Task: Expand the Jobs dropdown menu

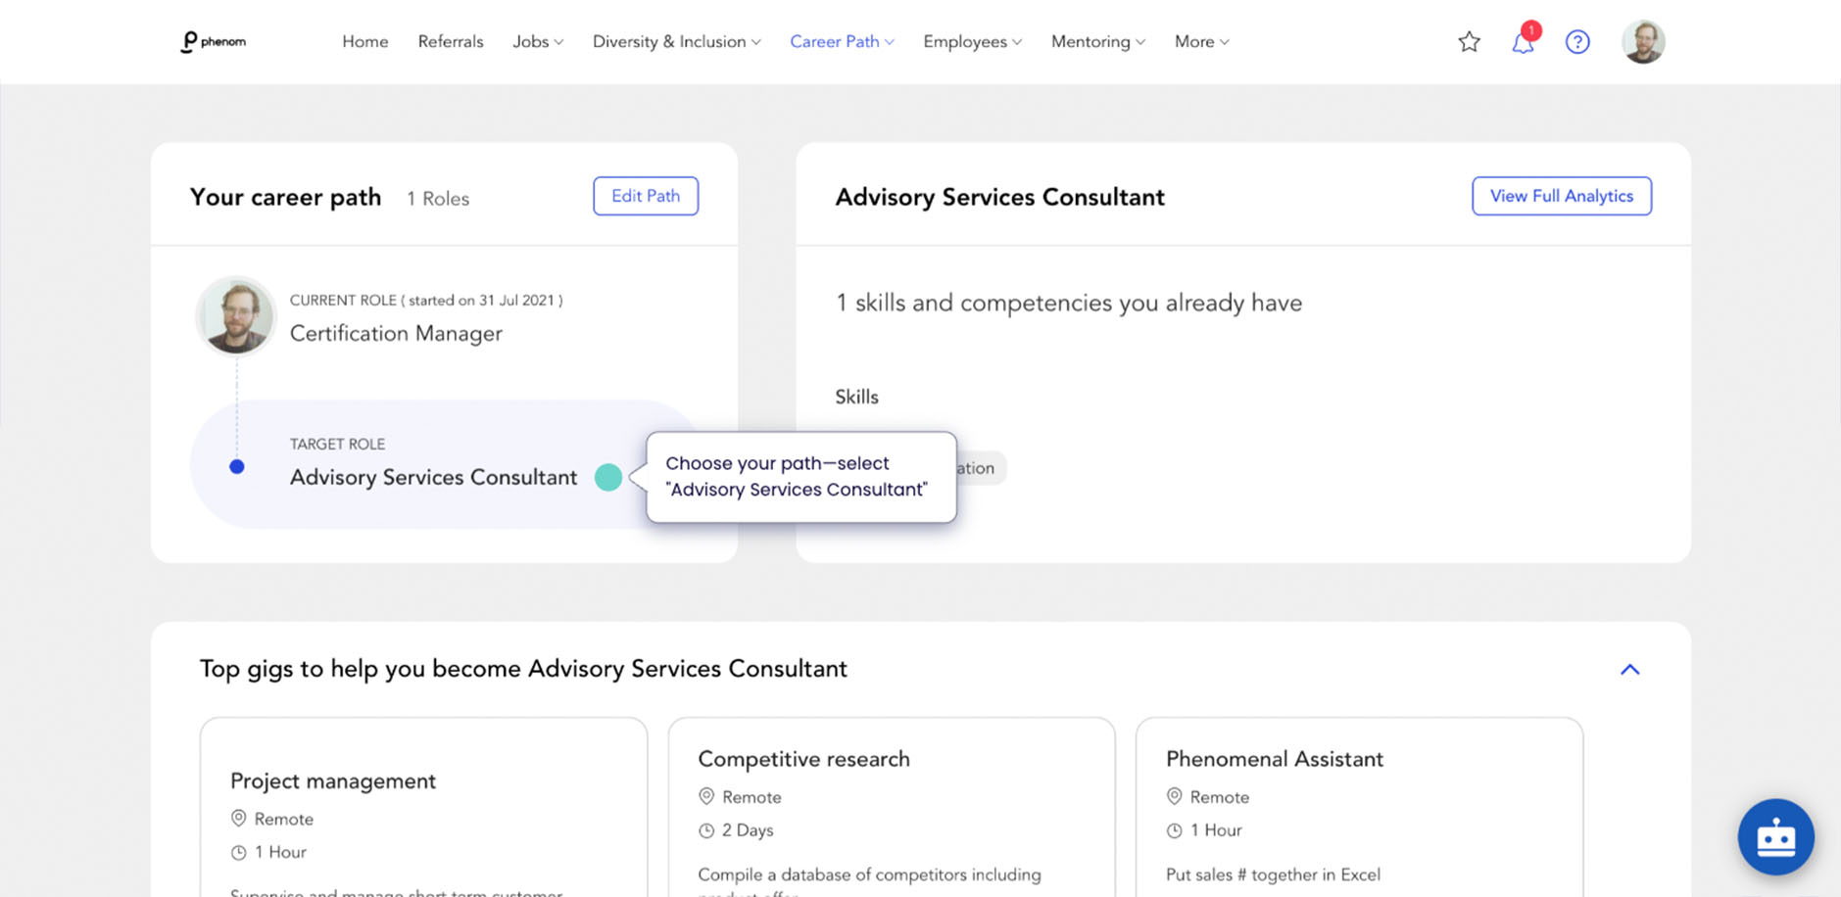Action: tap(538, 41)
